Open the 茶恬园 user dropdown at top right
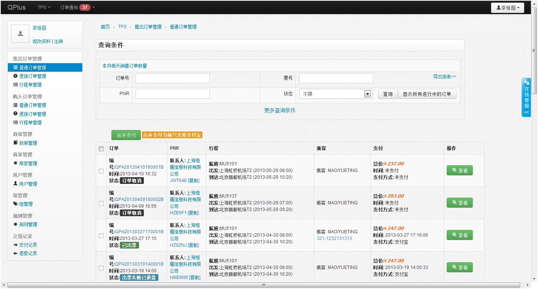 click(x=507, y=8)
